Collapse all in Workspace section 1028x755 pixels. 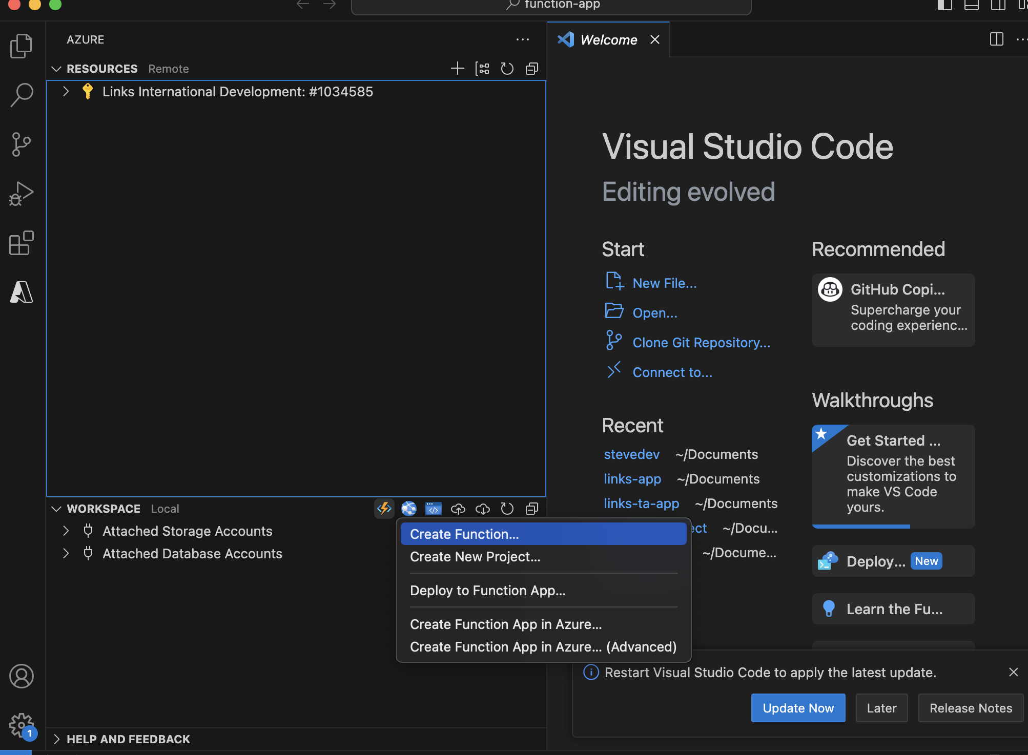click(x=532, y=509)
